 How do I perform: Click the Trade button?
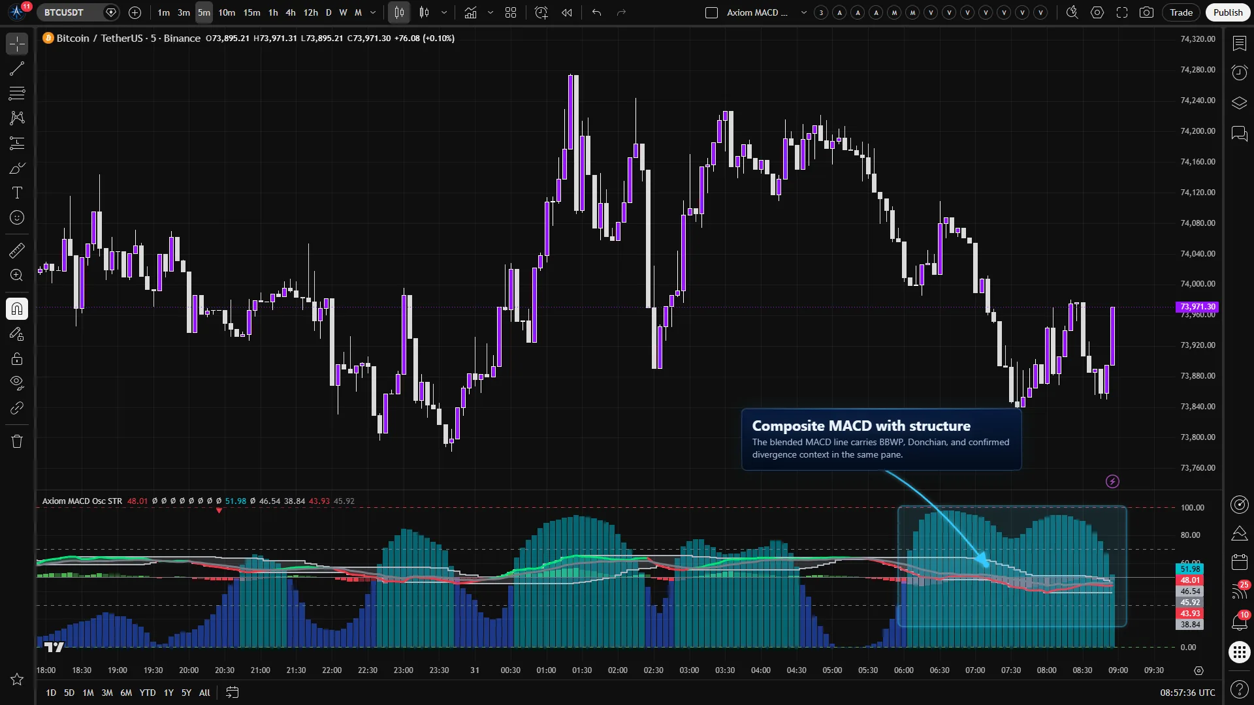click(x=1181, y=12)
